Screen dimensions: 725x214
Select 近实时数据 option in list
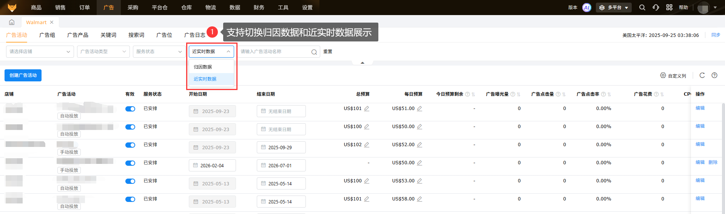click(211, 79)
